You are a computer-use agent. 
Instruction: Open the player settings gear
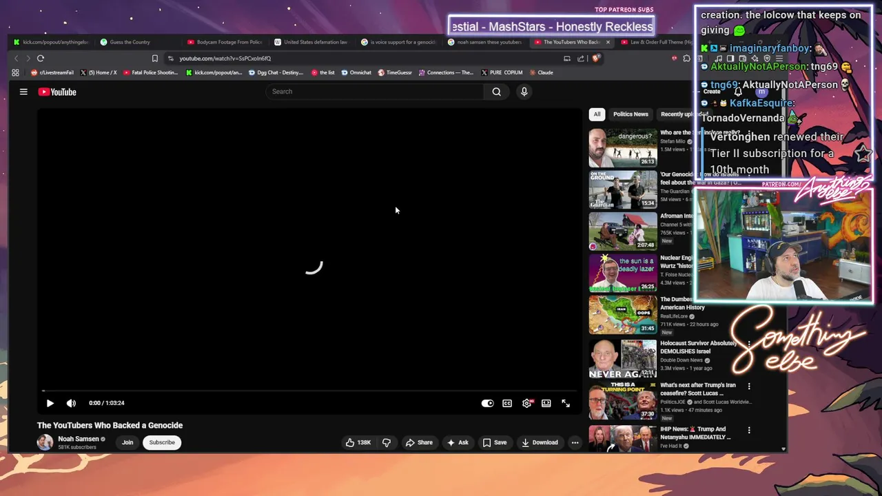pyautogui.click(x=526, y=403)
